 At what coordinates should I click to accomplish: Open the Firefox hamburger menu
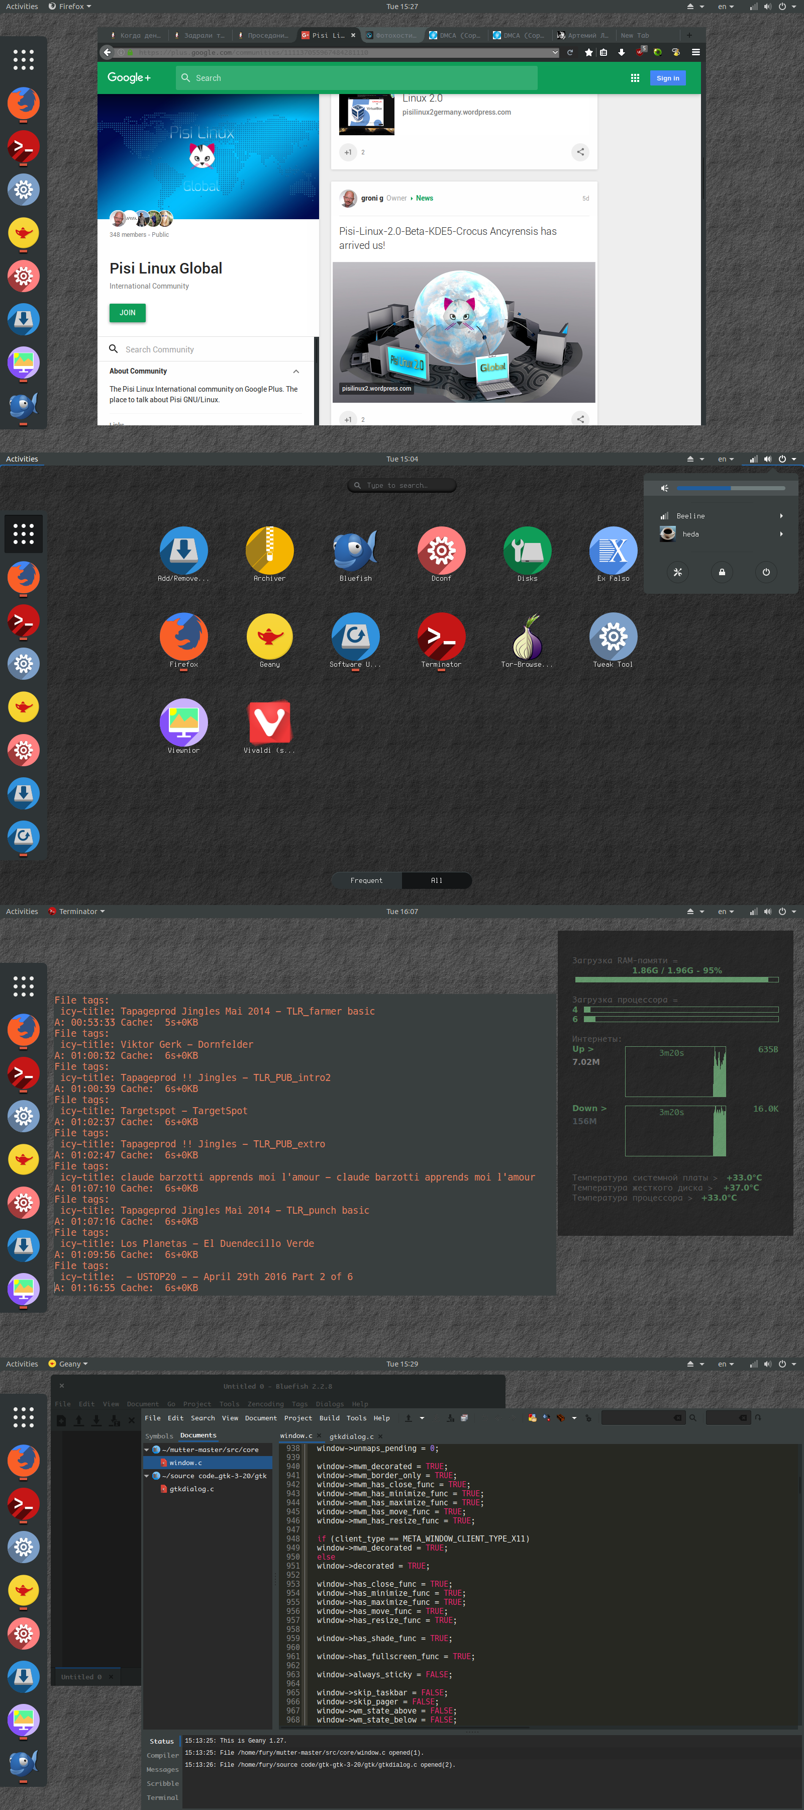pyautogui.click(x=696, y=53)
